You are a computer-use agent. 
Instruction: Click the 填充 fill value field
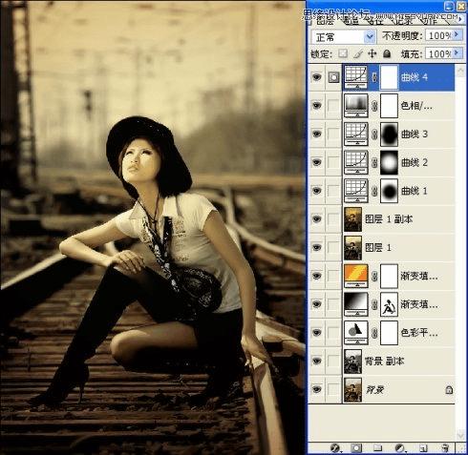point(439,53)
